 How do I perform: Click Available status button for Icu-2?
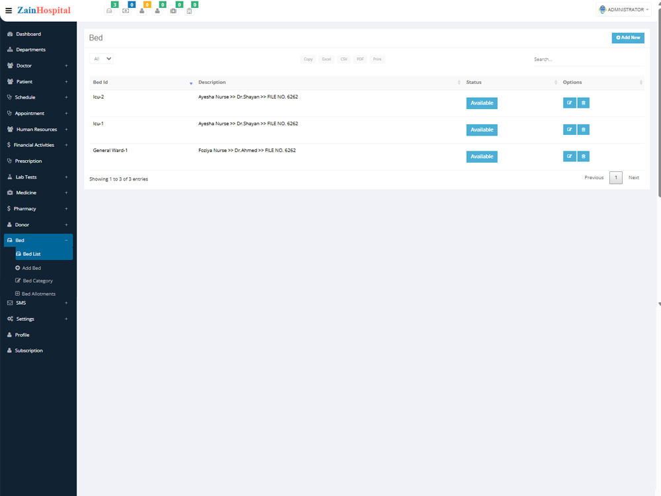point(482,103)
